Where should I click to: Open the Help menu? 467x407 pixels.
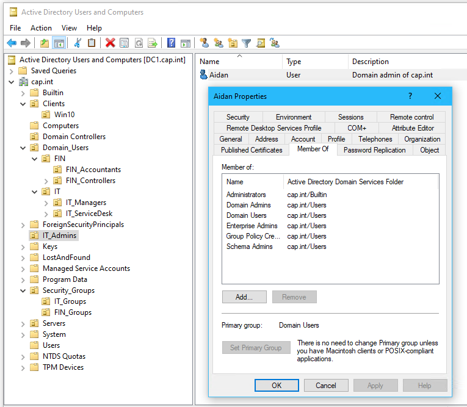[x=94, y=28]
